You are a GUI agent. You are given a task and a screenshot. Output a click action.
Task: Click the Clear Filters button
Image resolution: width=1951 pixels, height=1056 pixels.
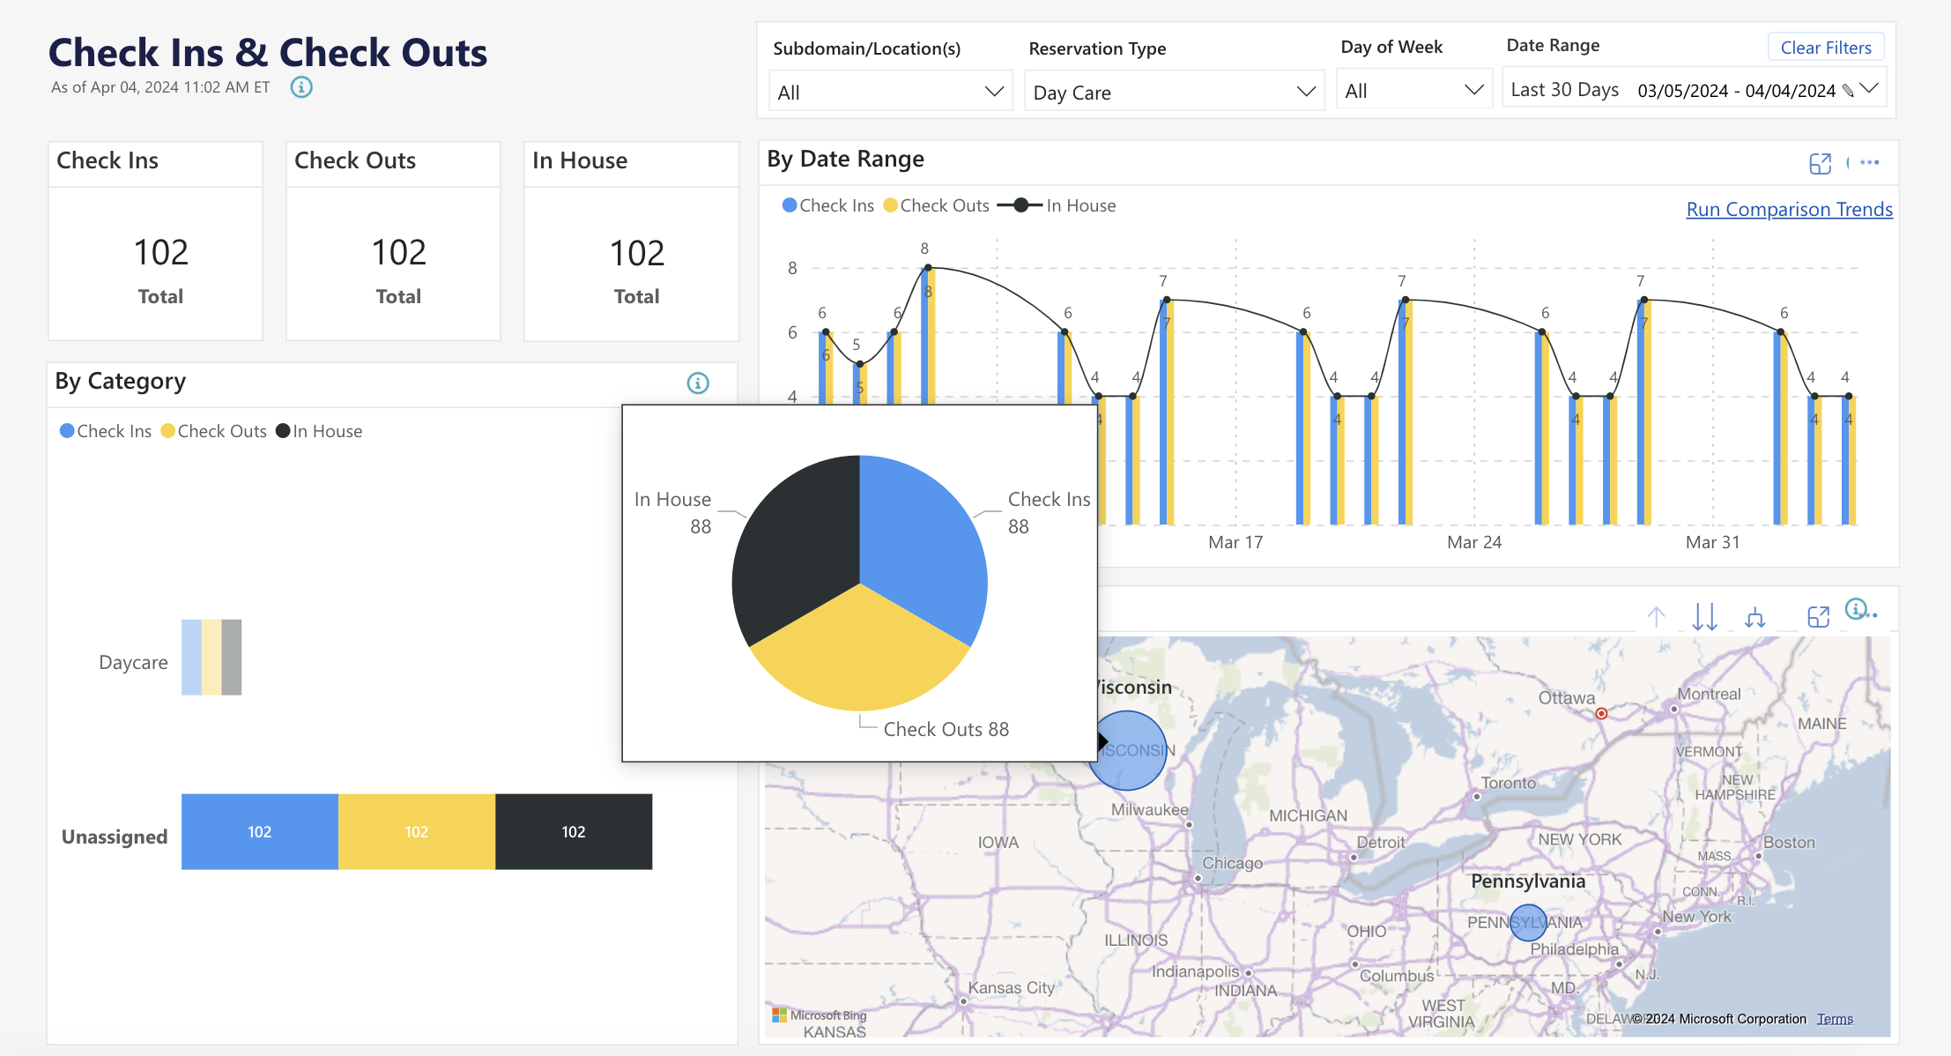coord(1826,47)
